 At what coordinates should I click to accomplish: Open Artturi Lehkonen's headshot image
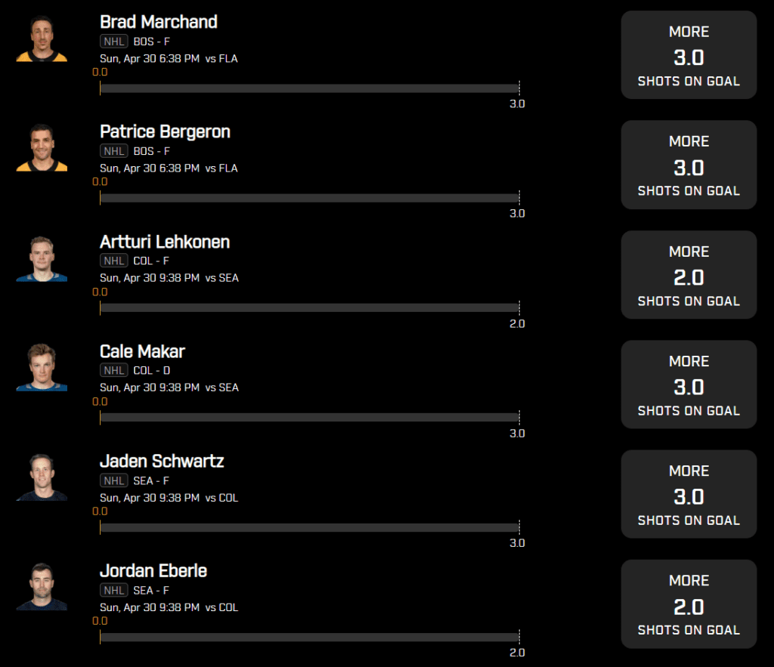[42, 258]
